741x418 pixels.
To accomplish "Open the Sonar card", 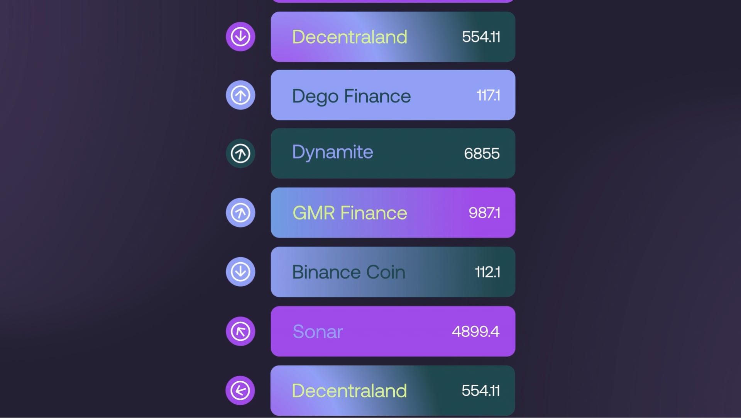I will pyautogui.click(x=392, y=331).
